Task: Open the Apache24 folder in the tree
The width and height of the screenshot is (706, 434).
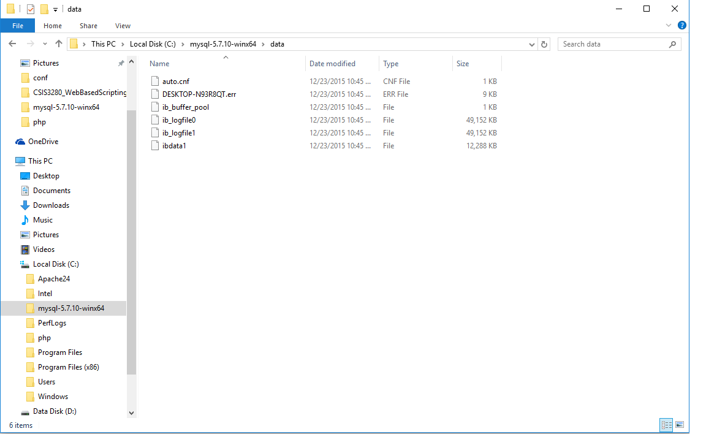Action: [53, 279]
